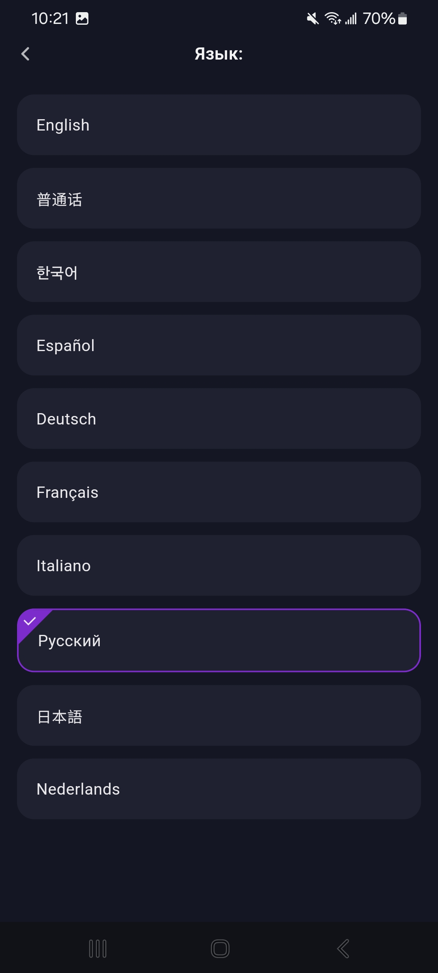The image size is (438, 973).
Task: Choose Français as the language
Action: [x=219, y=492]
